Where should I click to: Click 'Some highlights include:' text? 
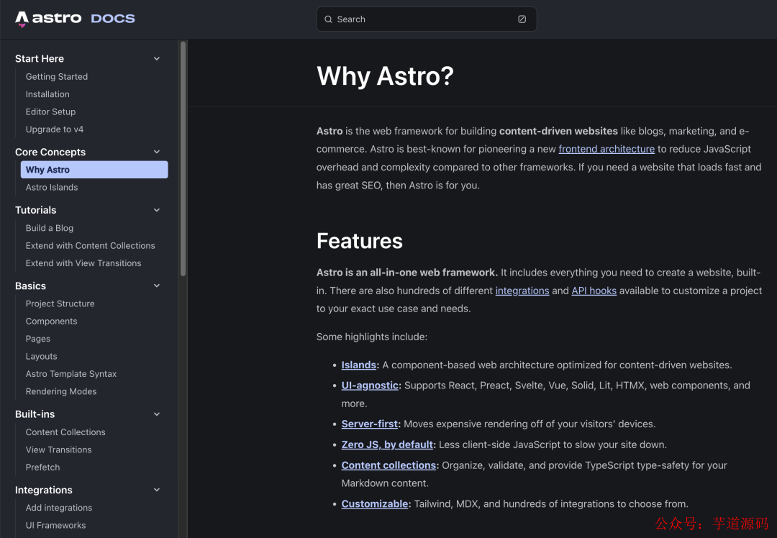click(x=372, y=337)
